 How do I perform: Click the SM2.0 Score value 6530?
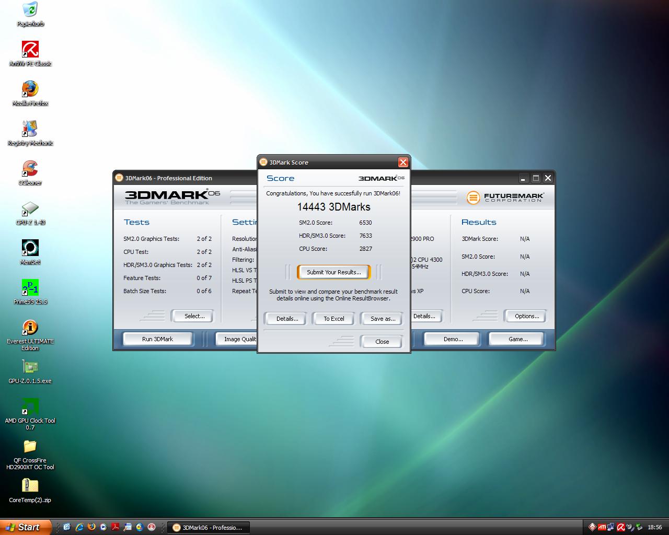(x=365, y=223)
